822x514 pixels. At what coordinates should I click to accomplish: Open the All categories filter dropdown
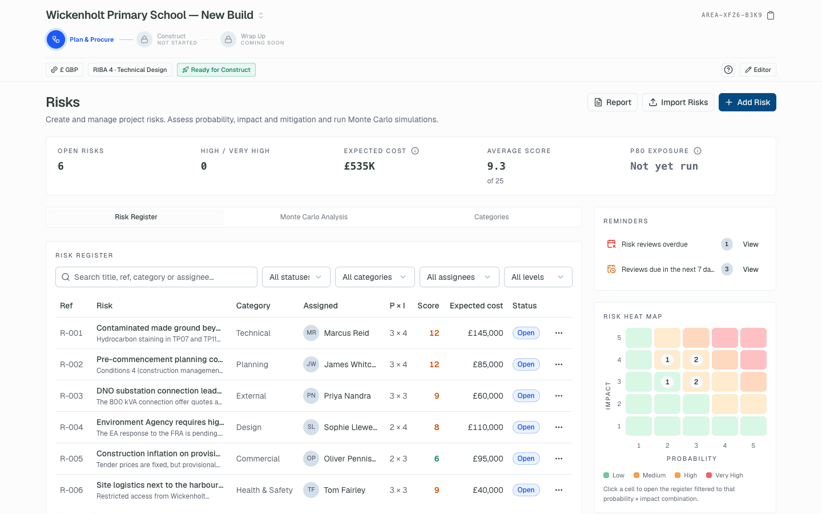[375, 277]
